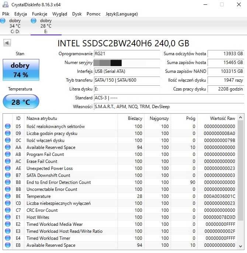The height and width of the screenshot is (253, 247).
Task: Click the Tryb transferu field SATA/150 | SATA/600
Action: point(127,80)
